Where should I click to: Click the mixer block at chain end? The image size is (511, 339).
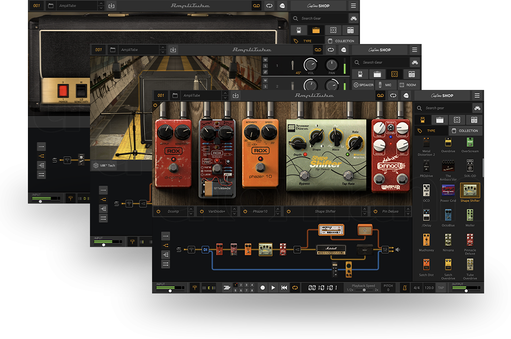385,250
